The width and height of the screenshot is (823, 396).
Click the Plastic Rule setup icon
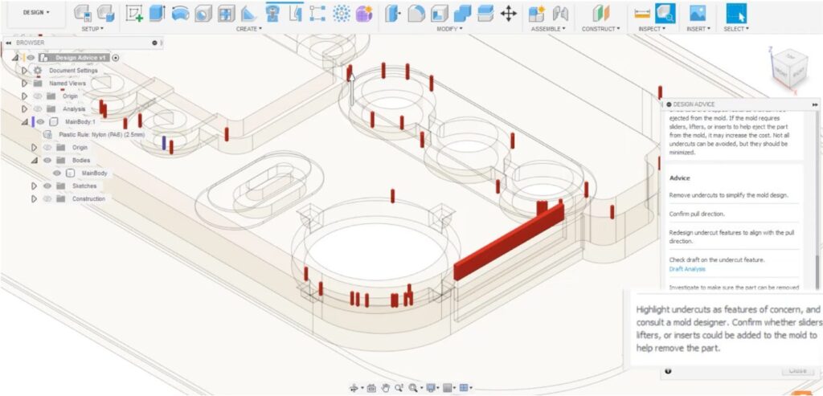(x=83, y=13)
